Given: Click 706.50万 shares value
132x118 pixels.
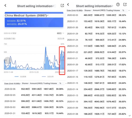Looking at the screenshot, I should point(88,108).
